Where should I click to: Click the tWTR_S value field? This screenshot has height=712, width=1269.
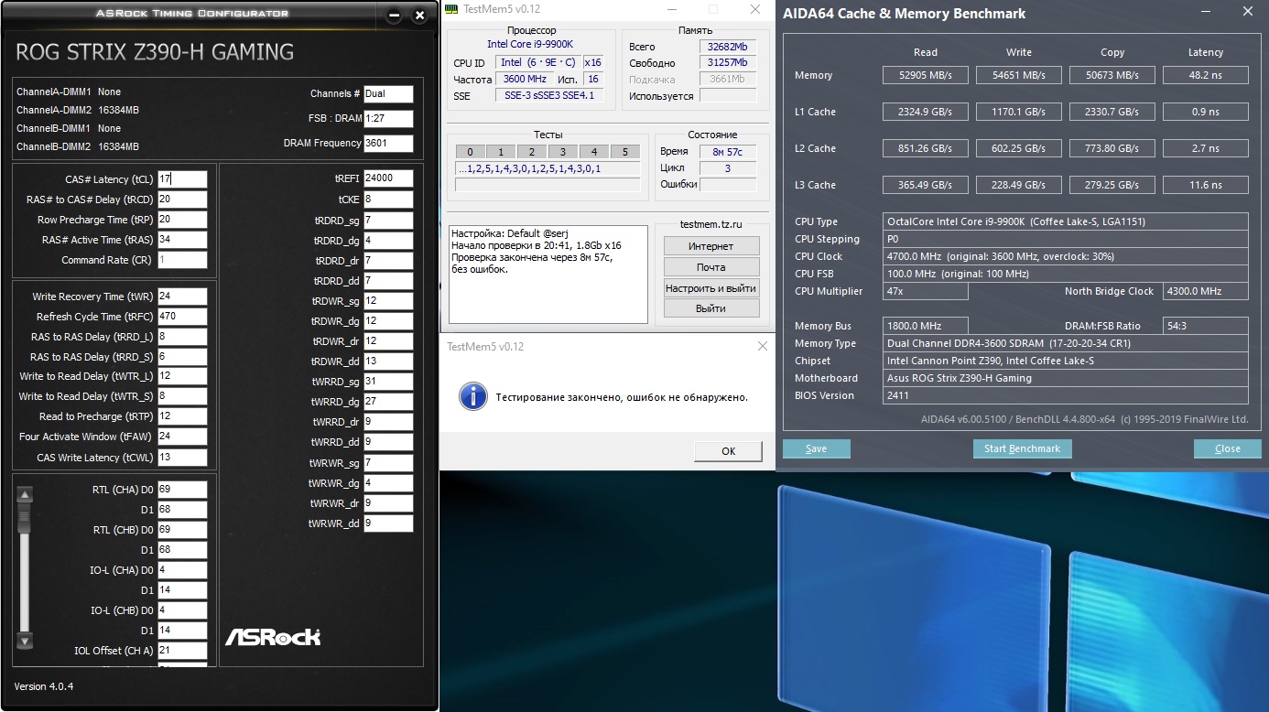tap(182, 396)
